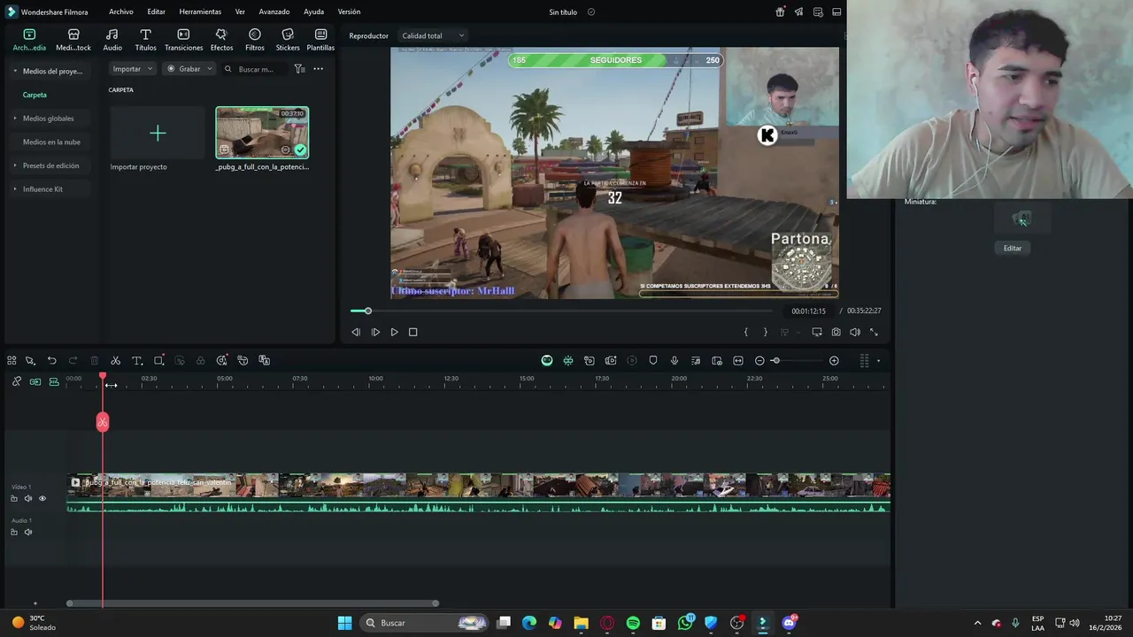
Task: Toggle the link clips chain icon on timeline
Action: [16, 381]
